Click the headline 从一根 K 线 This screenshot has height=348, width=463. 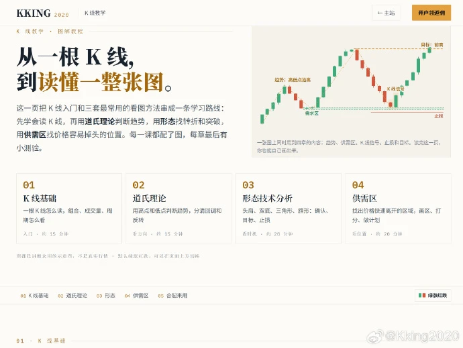(x=75, y=57)
